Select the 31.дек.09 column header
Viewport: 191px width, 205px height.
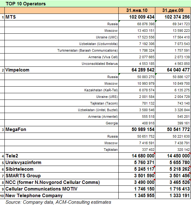click(x=173, y=10)
